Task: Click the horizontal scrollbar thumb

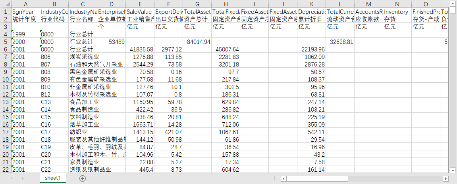Action: click(x=318, y=178)
